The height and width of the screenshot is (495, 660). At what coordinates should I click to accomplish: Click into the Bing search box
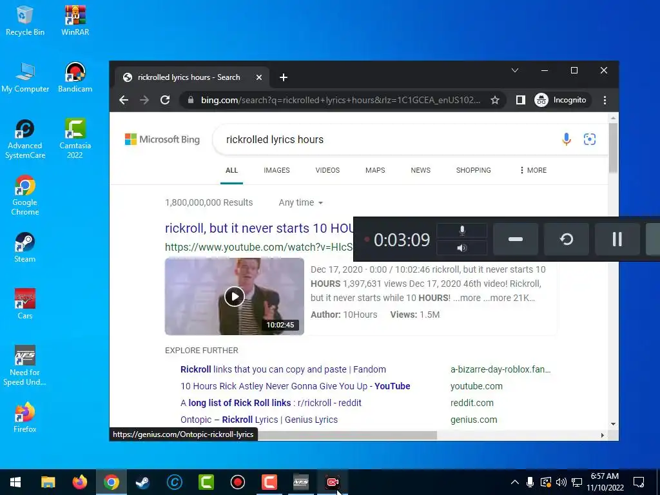coord(387,140)
